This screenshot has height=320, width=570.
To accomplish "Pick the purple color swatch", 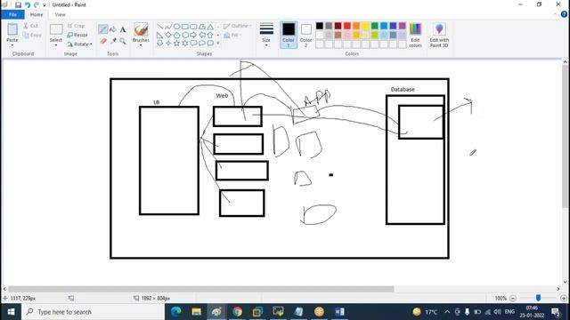I will coord(402,26).
